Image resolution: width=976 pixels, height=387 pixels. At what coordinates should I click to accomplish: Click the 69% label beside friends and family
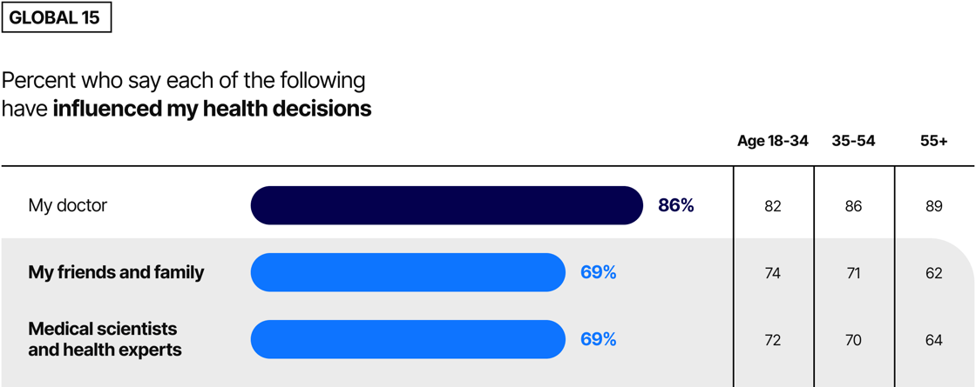pos(598,273)
